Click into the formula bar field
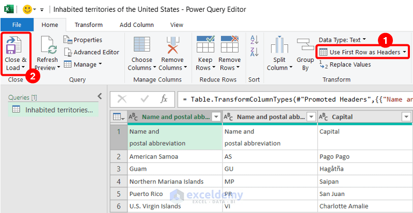Viewport: 413px width, 213px height. pyautogui.click(x=294, y=99)
